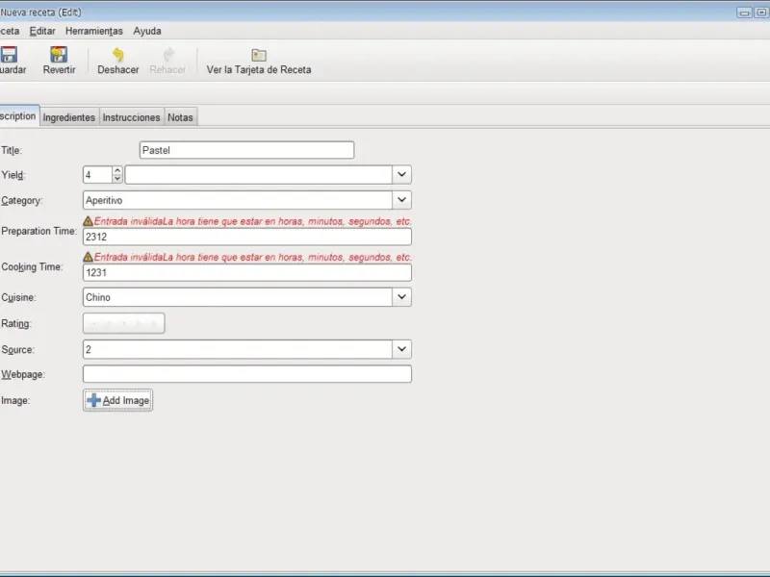Expand the Category dropdown arrow

[401, 200]
